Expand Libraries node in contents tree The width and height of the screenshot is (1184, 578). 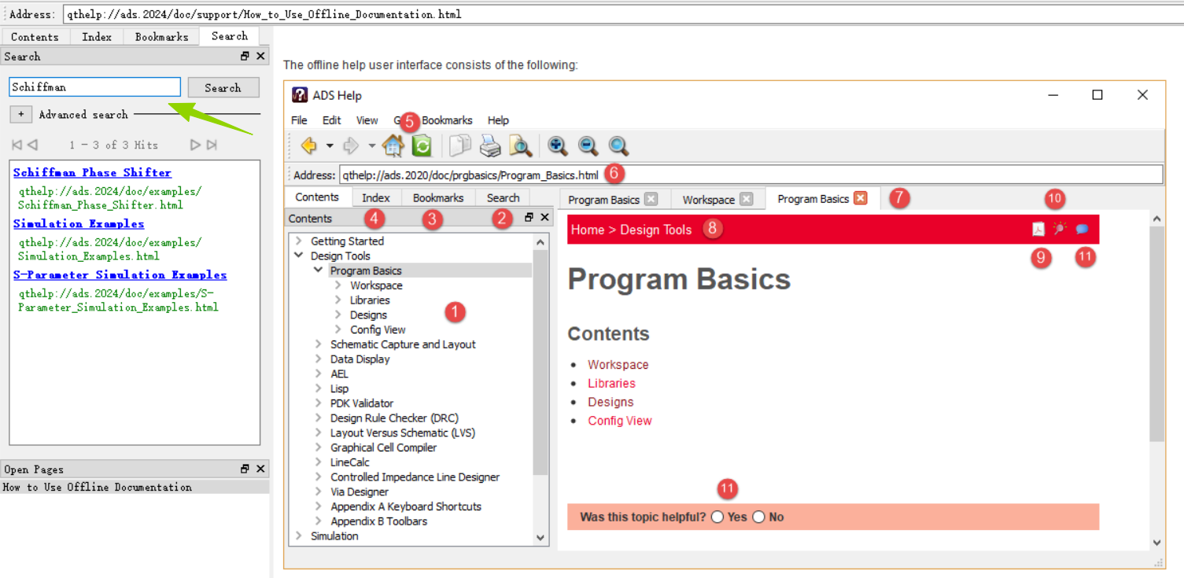tap(337, 300)
